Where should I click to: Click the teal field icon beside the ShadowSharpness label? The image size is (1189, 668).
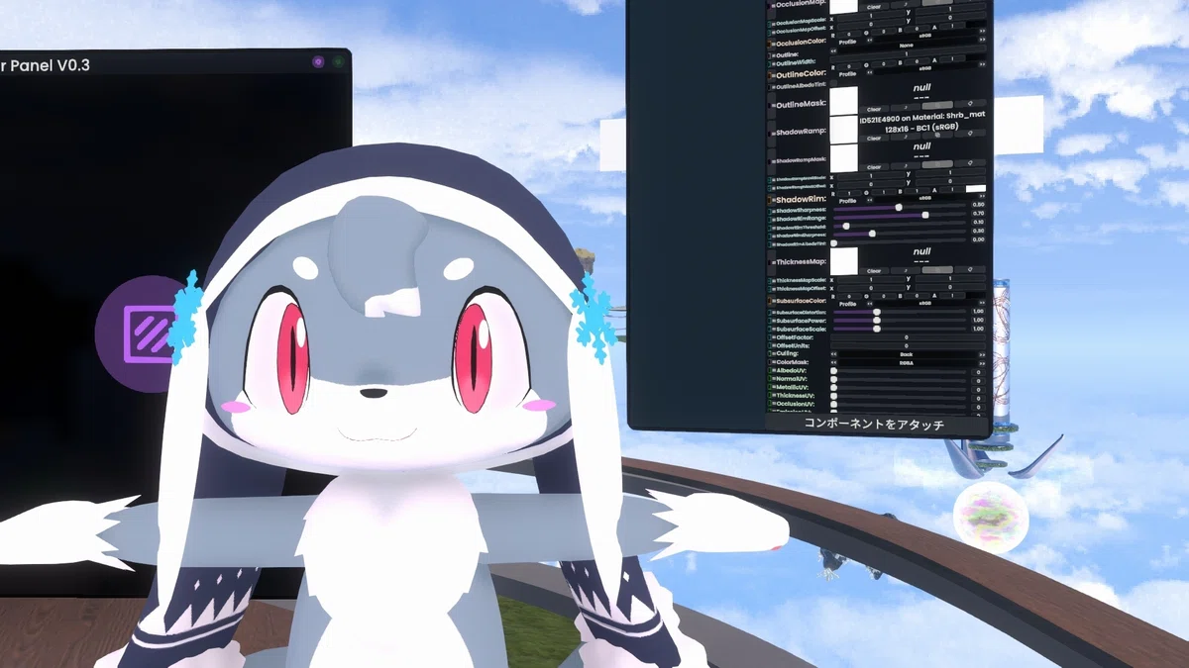770,211
